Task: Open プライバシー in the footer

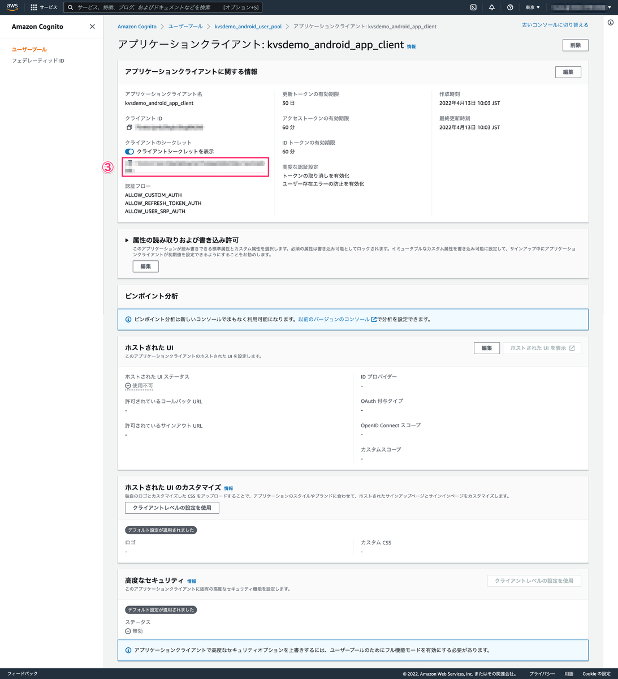Action: click(542, 674)
